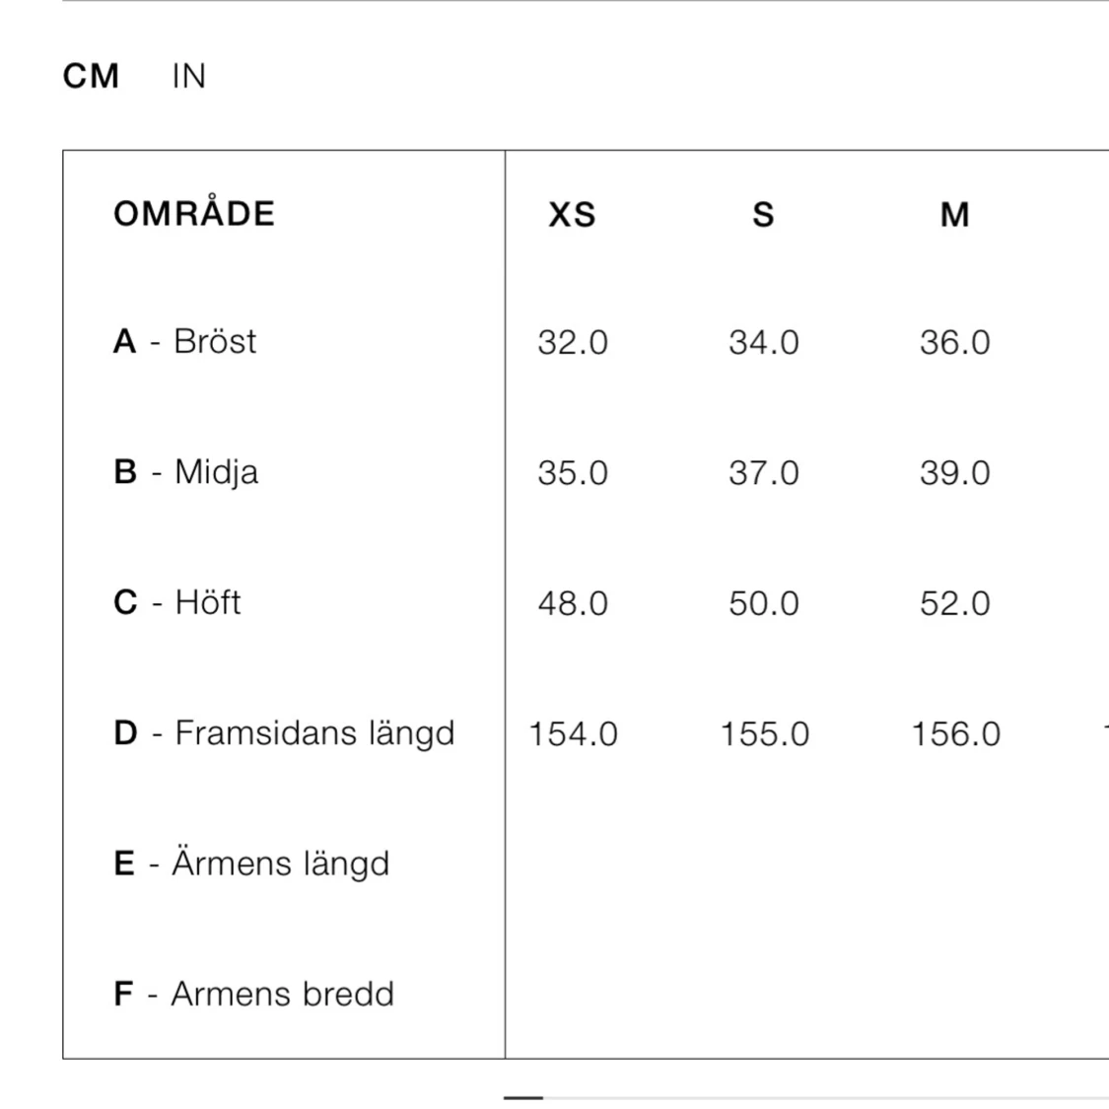Click the M Bröst value 36.0
This screenshot has height=1109, width=1109.
(955, 342)
